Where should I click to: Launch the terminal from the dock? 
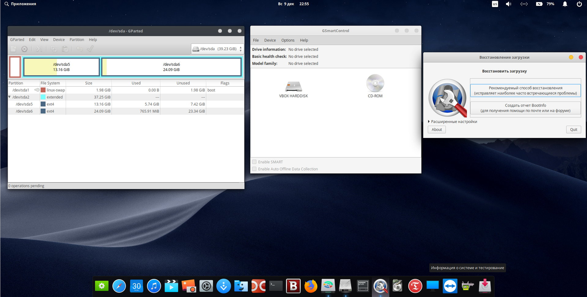(276, 286)
